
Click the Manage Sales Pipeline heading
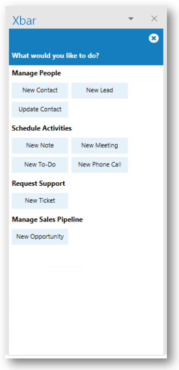point(47,219)
